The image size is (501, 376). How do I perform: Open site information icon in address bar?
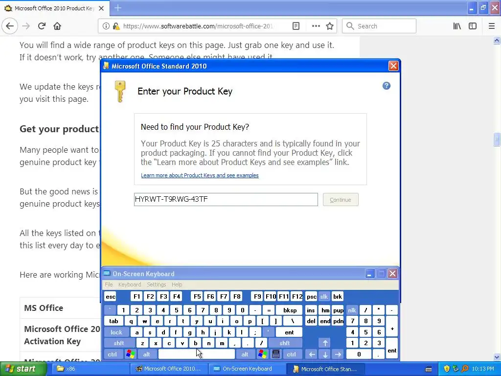106,26
